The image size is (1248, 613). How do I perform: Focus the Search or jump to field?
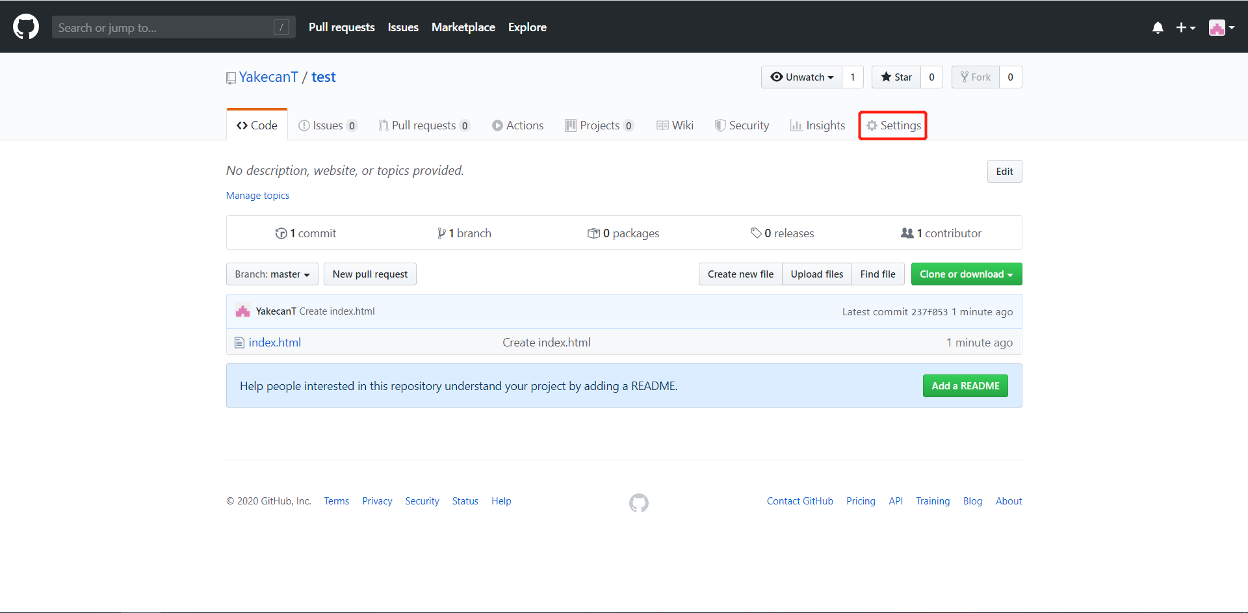tap(174, 27)
